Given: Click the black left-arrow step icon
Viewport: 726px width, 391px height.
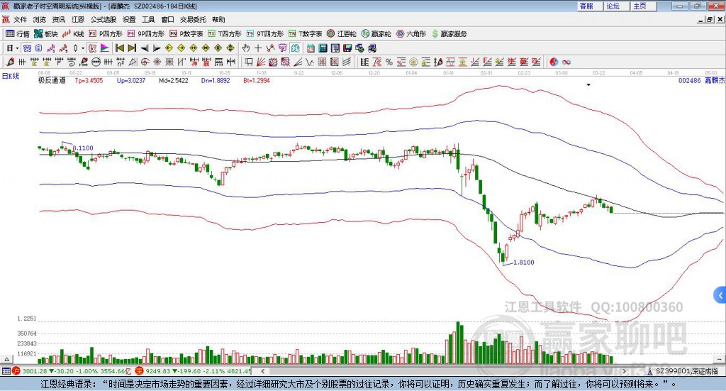Looking at the screenshot, I should pyautogui.click(x=145, y=48).
